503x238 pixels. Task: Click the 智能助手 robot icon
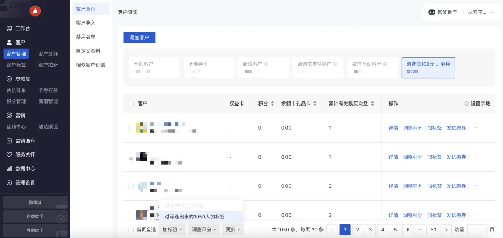432,13
